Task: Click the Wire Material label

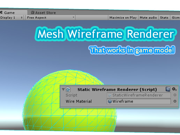Action: tap(79, 101)
